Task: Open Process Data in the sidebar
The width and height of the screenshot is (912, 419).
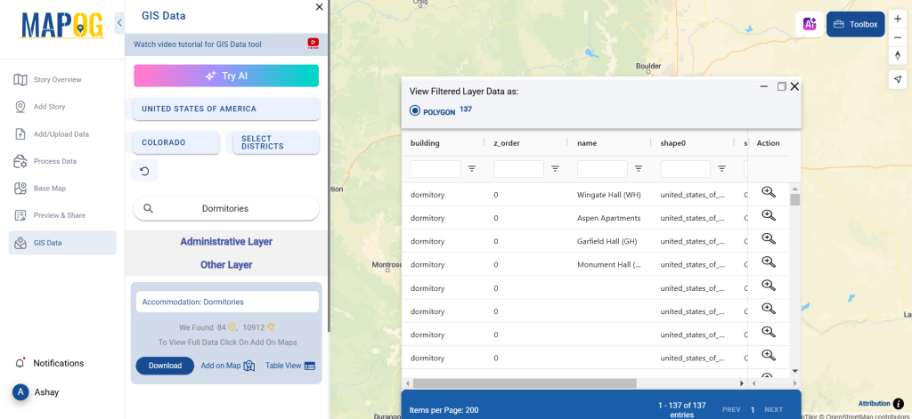Action: [x=55, y=161]
